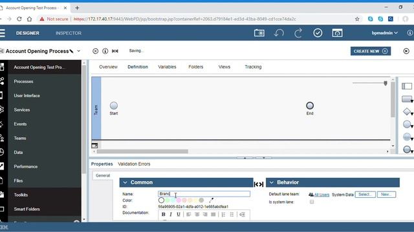Click the checkmark finish-editing icon
The image size is (414, 232).
pyautogui.click(x=318, y=33)
